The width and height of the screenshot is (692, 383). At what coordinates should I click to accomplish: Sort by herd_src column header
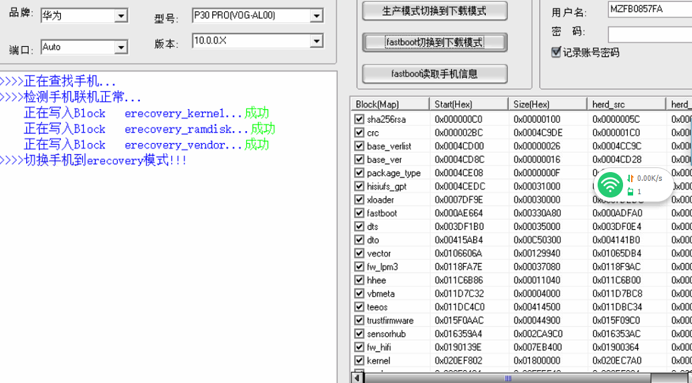pos(626,104)
